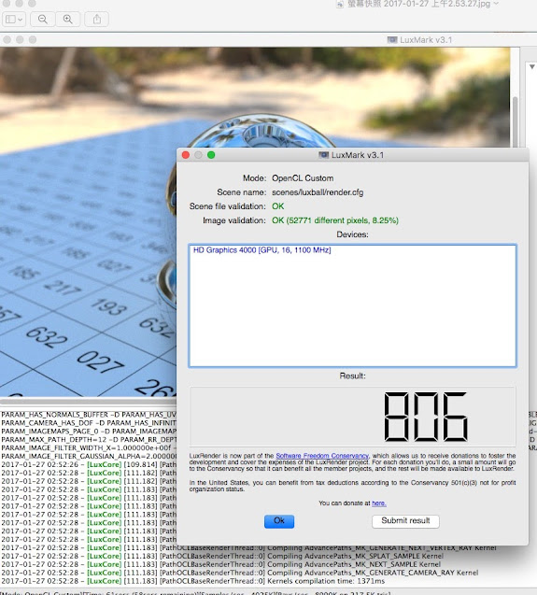Open the Software Freedom Conservancy link

322,456
